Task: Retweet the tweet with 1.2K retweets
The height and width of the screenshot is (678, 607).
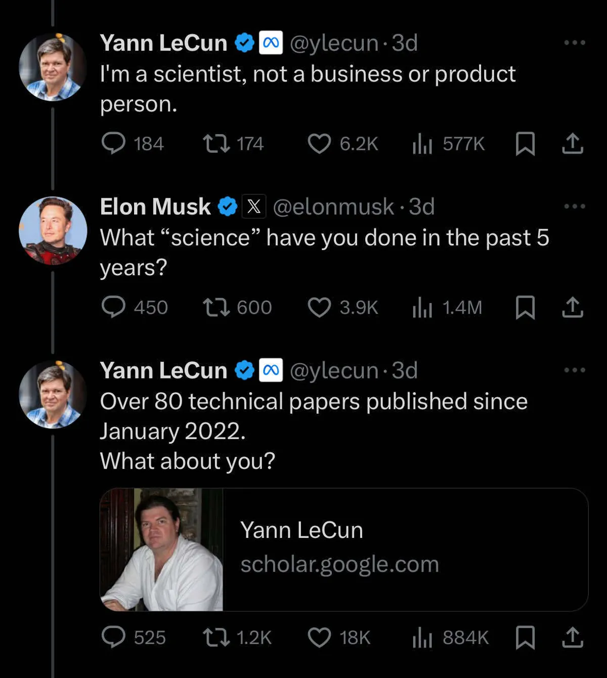Action: 216,637
